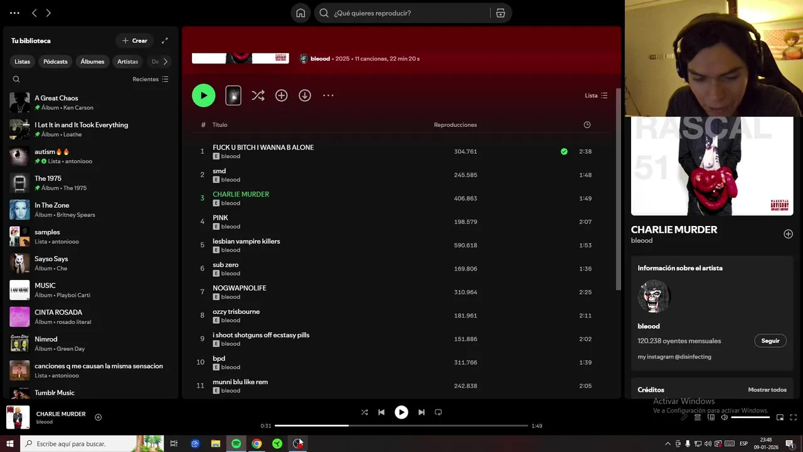Open the play queue
The image size is (803, 452).
[x=698, y=417]
